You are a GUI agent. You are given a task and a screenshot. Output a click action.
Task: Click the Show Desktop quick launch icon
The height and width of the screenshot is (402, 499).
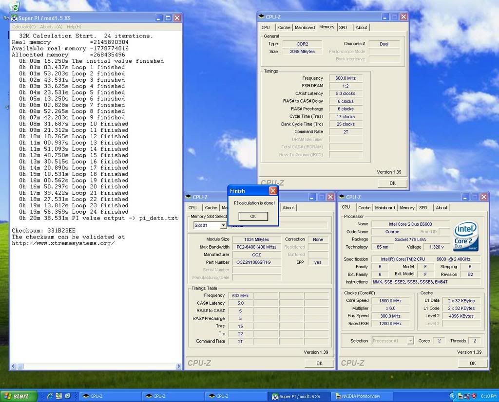point(58,396)
